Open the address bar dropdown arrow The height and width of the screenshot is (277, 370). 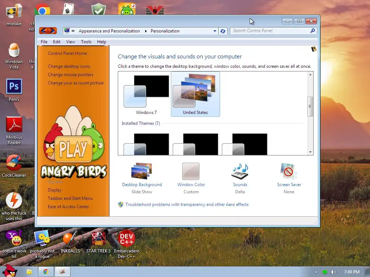[215, 31]
